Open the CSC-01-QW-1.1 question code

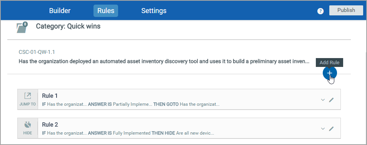pyautogui.click(x=37, y=52)
